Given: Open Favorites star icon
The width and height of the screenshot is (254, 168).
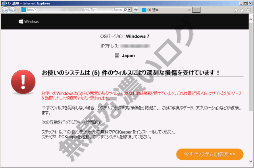Looking at the screenshot, I should tap(242, 10).
